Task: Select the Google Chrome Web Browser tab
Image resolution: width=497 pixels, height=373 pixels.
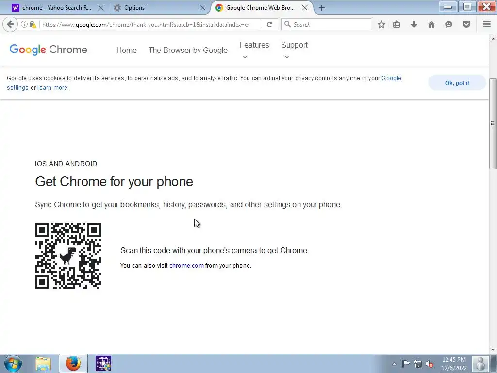Action: tap(261, 8)
